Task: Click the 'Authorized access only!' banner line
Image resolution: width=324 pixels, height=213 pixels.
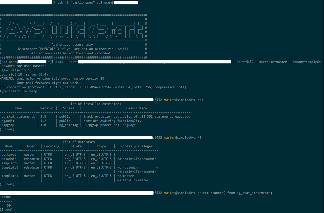Action: click(x=73, y=45)
